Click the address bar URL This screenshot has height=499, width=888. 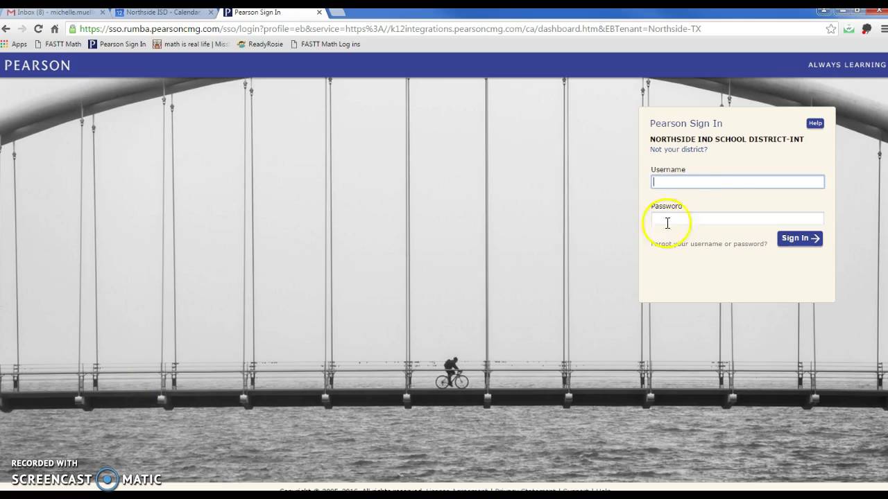pos(391,29)
